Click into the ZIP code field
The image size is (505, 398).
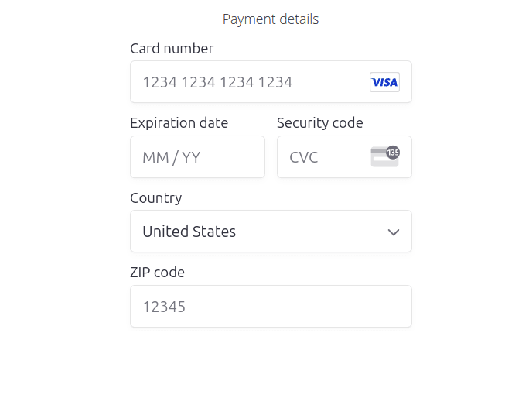click(271, 307)
